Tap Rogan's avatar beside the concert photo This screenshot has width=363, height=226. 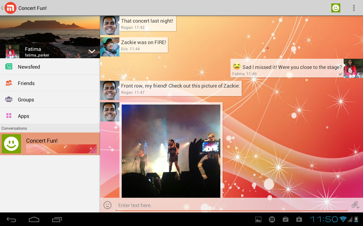point(110,112)
